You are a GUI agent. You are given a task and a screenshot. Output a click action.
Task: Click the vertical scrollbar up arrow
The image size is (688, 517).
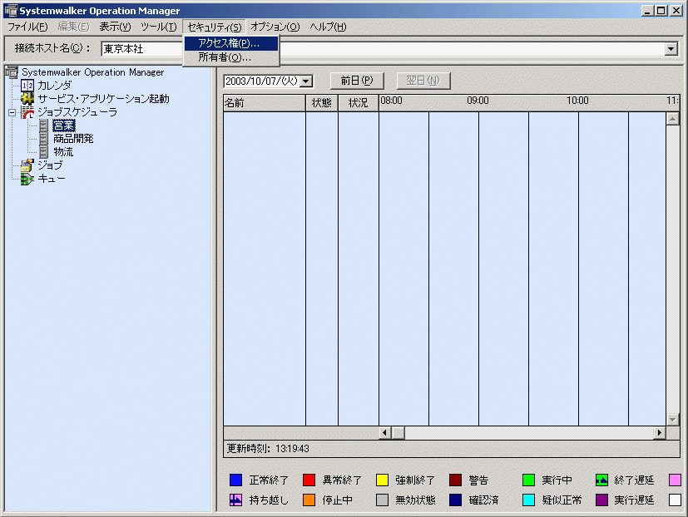pyautogui.click(x=673, y=119)
